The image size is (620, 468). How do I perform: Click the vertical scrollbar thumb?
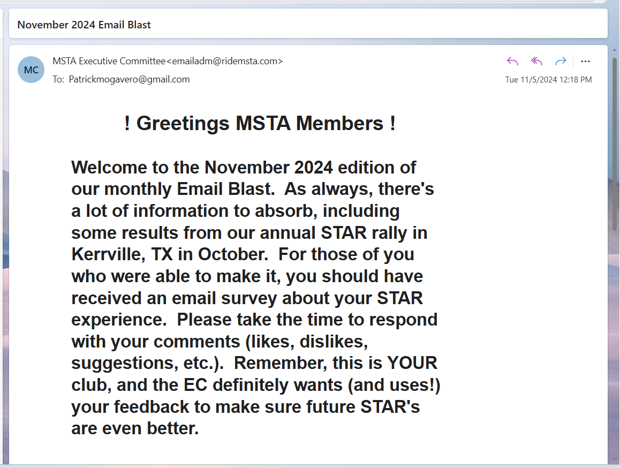[x=614, y=145]
